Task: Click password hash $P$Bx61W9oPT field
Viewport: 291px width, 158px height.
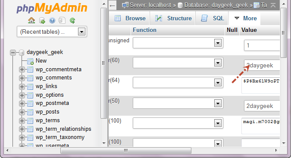Action: pos(260,85)
